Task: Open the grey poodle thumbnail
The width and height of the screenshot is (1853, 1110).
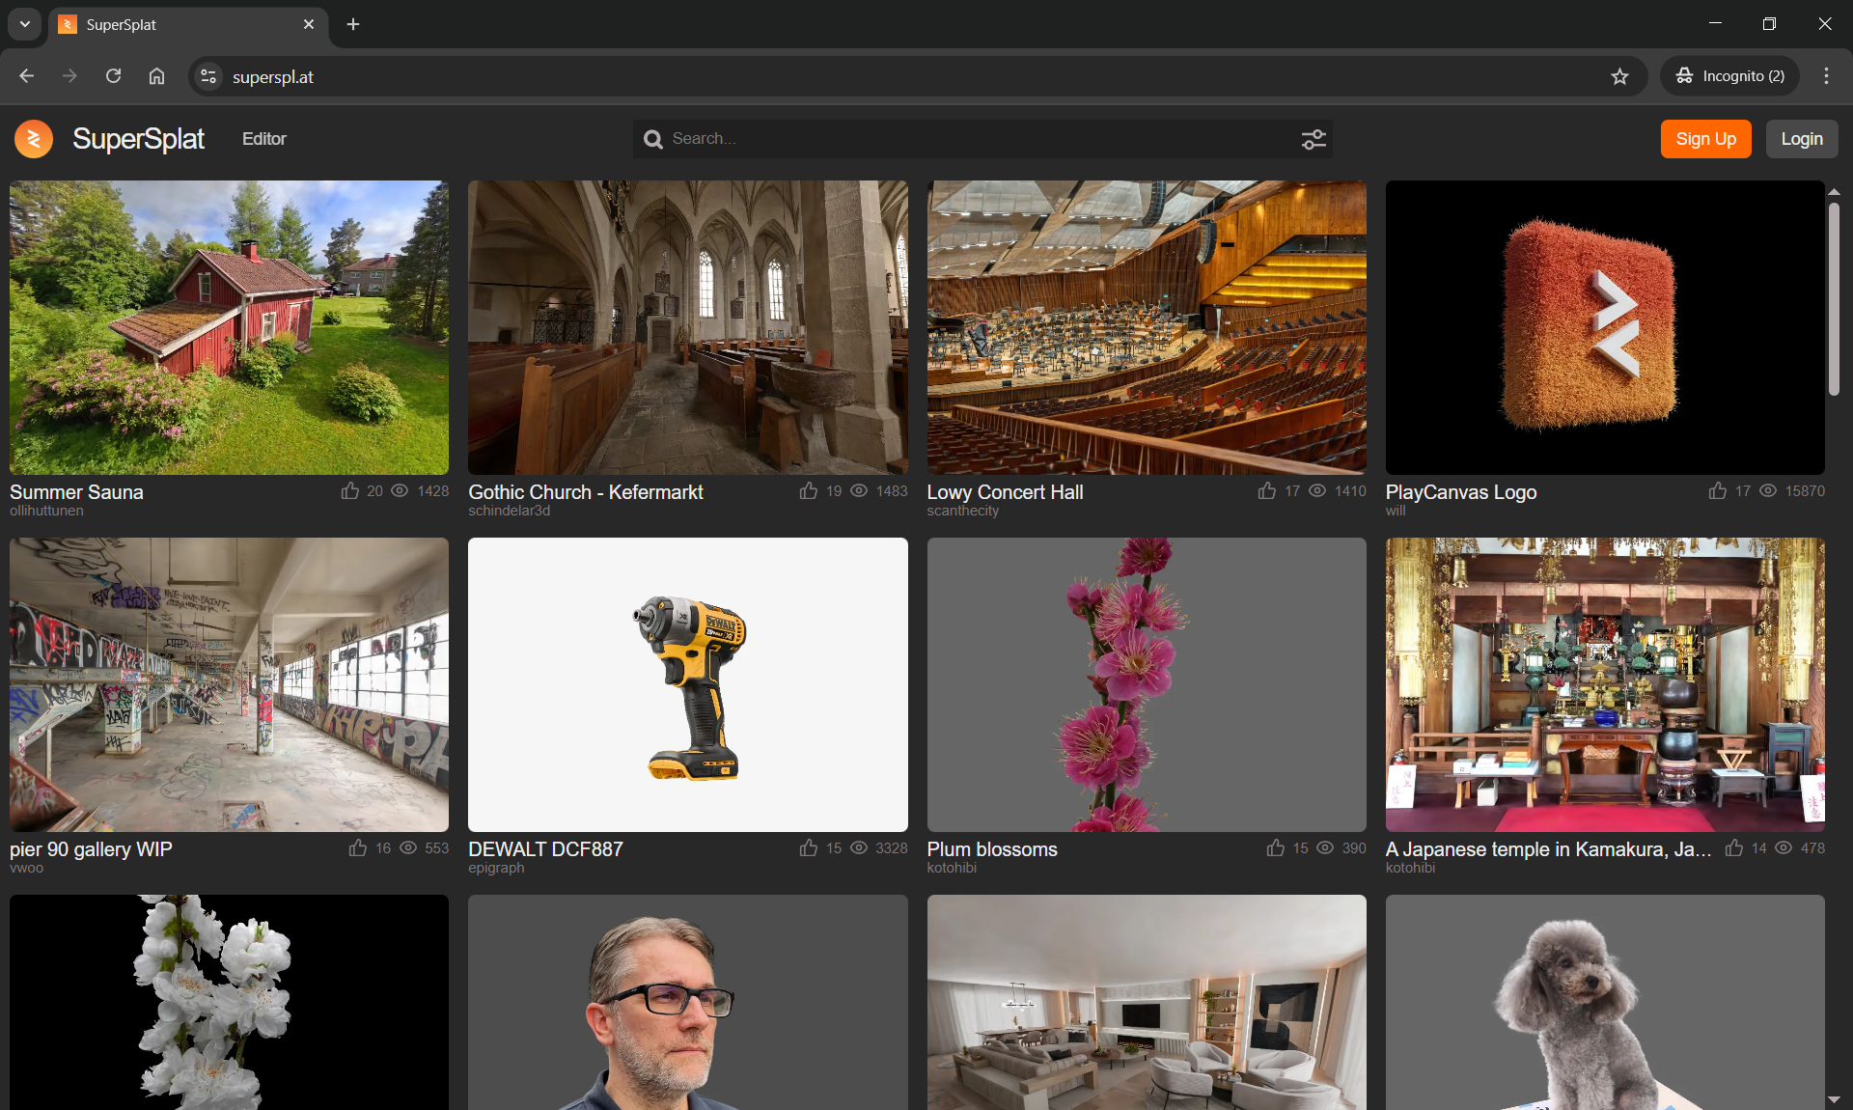Action: pyautogui.click(x=1605, y=1002)
